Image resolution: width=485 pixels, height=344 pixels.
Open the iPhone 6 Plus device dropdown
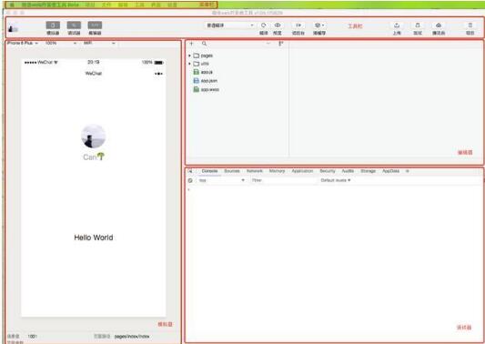pos(22,43)
